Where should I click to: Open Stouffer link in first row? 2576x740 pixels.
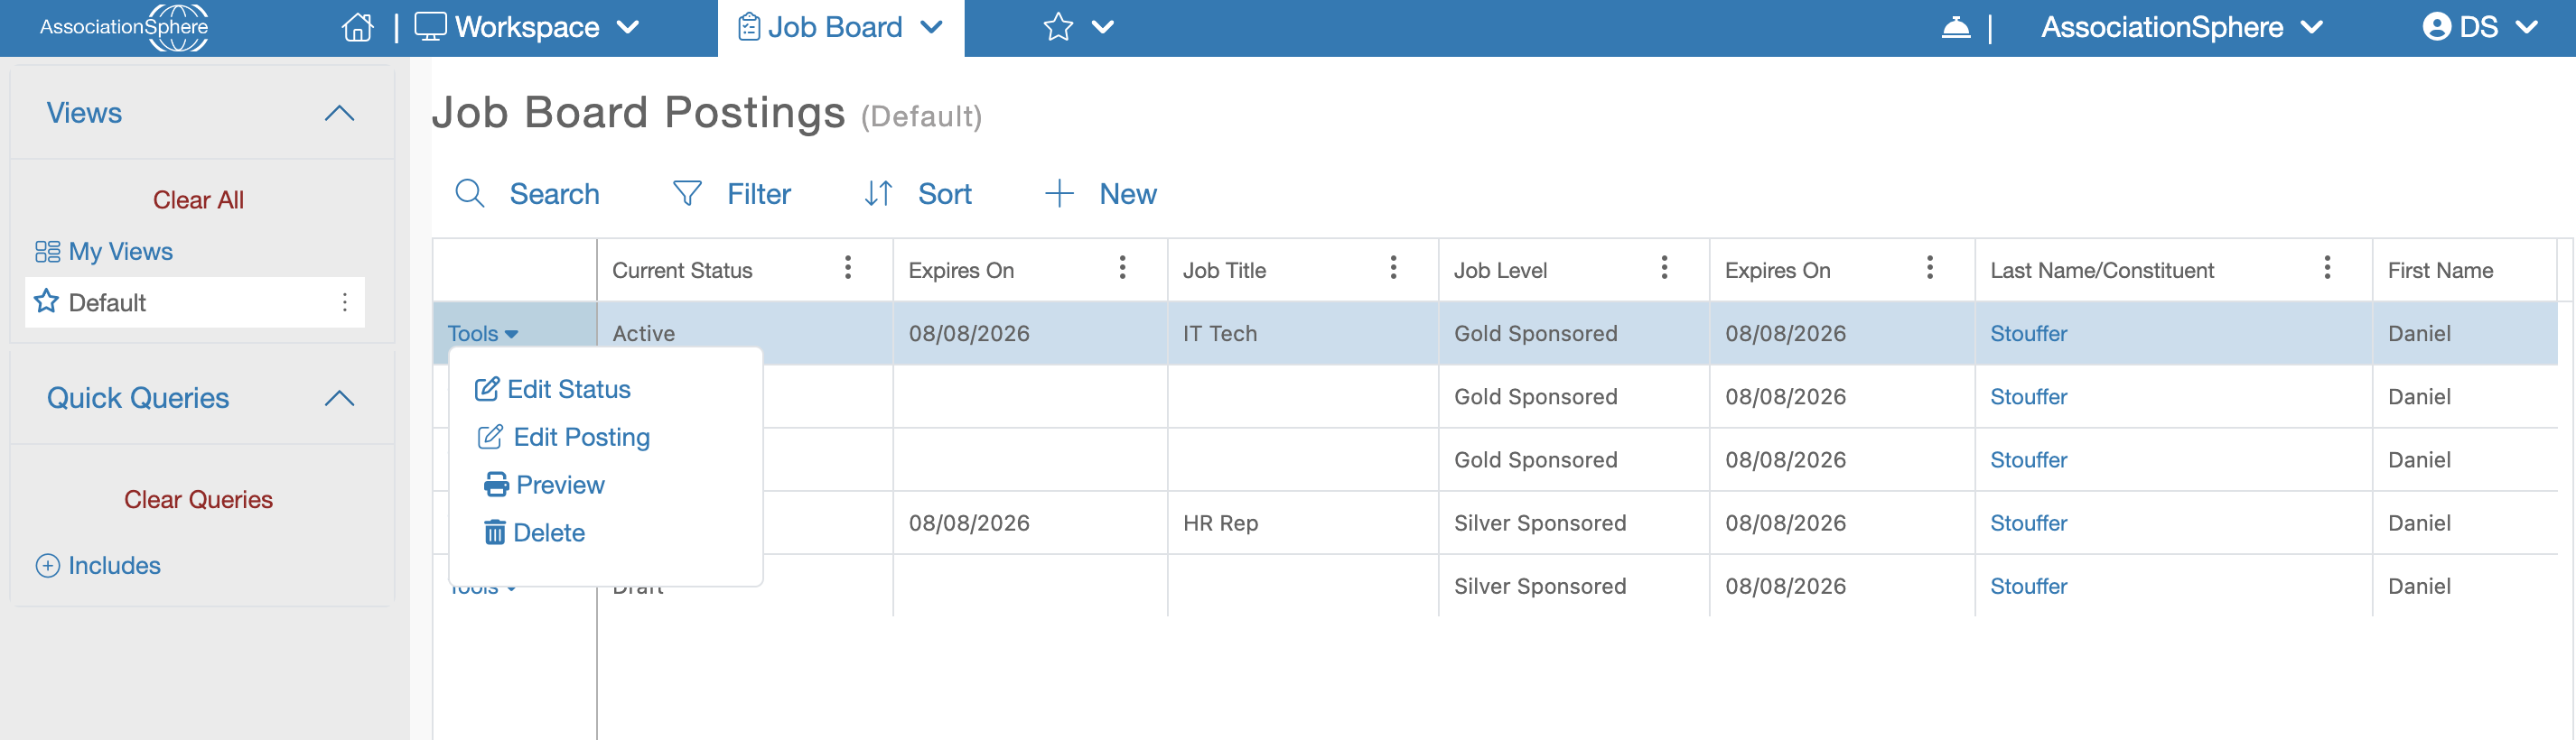2028,334
